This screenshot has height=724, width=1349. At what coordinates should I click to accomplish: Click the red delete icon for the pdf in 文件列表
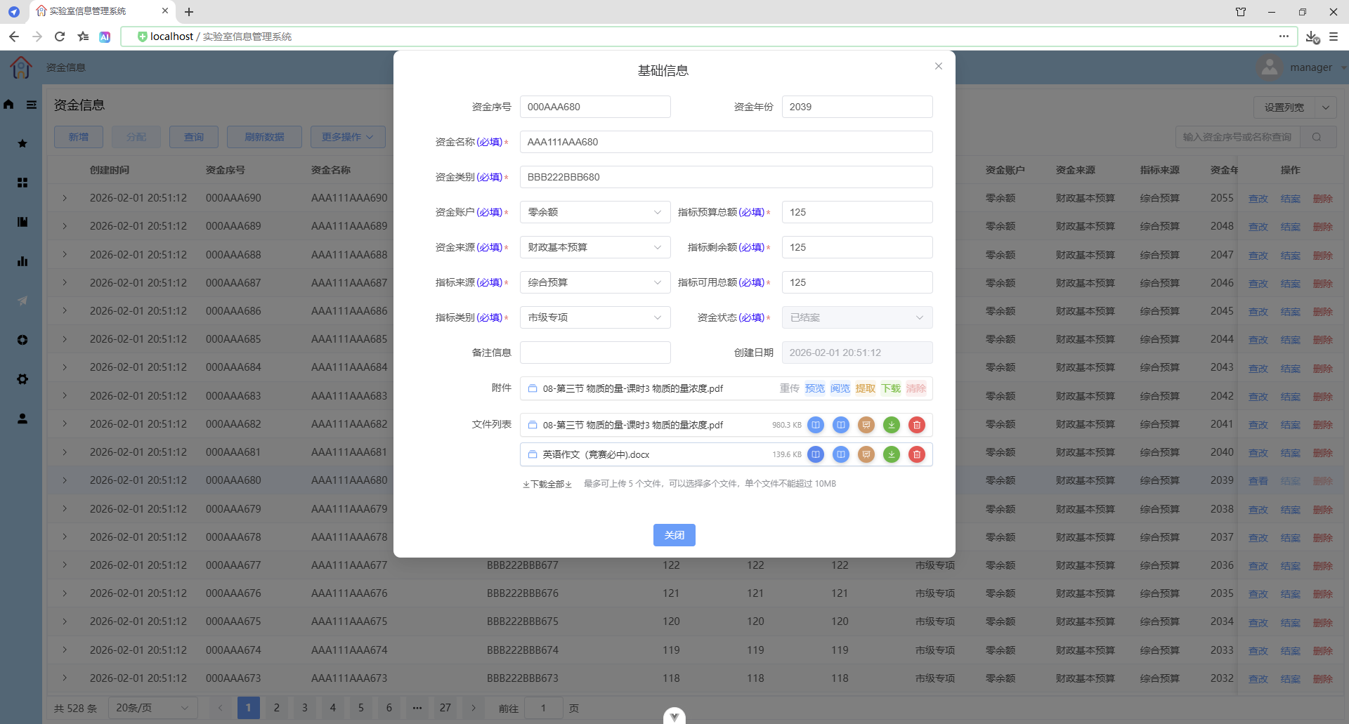click(x=917, y=425)
